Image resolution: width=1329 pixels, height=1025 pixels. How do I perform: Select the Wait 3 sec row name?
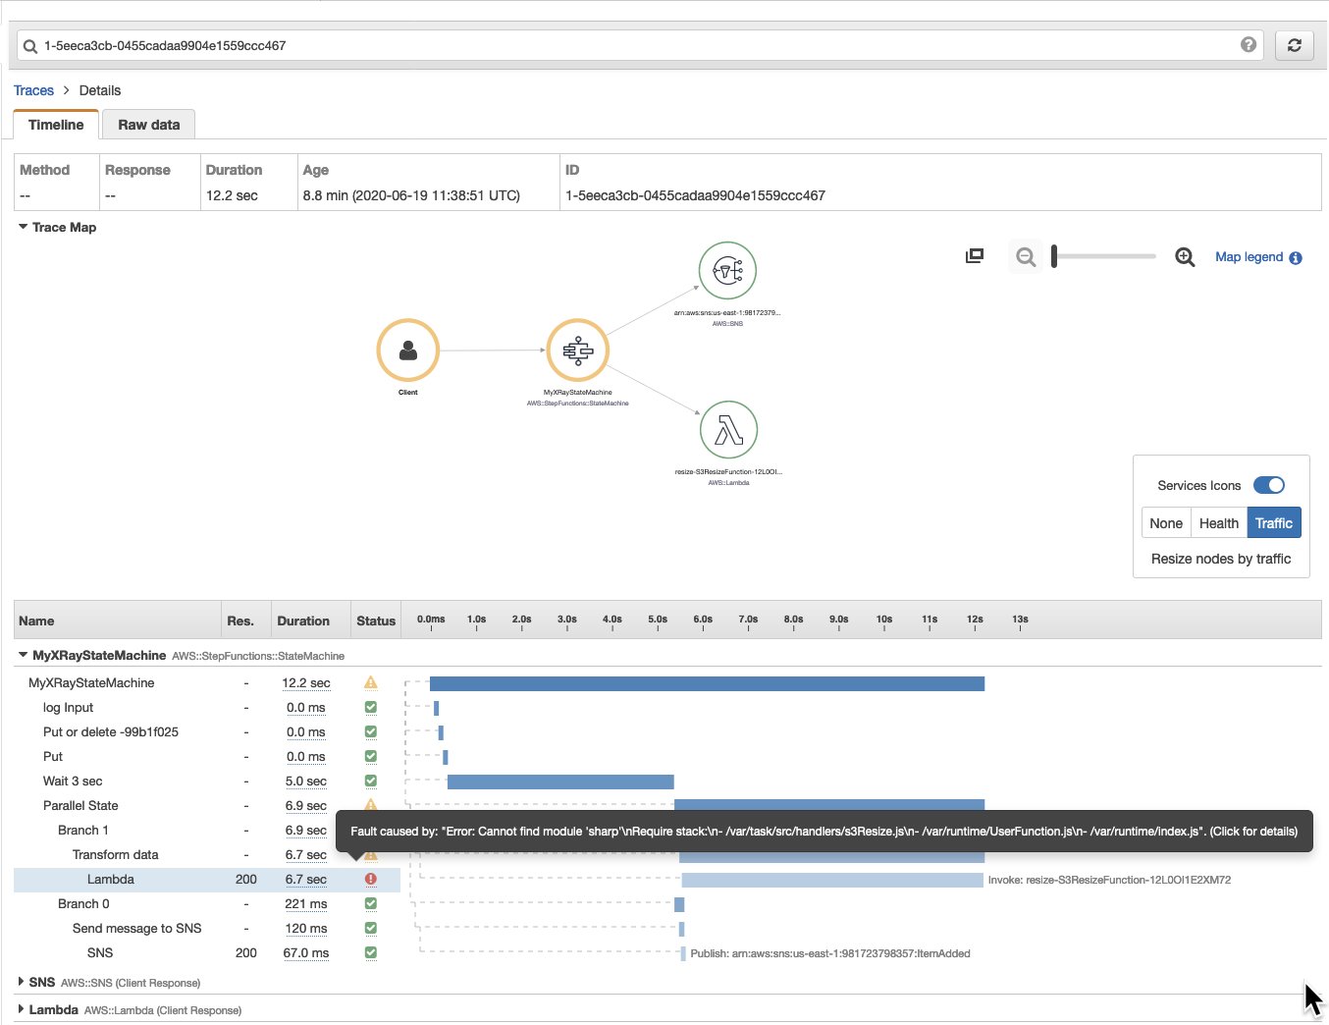(73, 781)
